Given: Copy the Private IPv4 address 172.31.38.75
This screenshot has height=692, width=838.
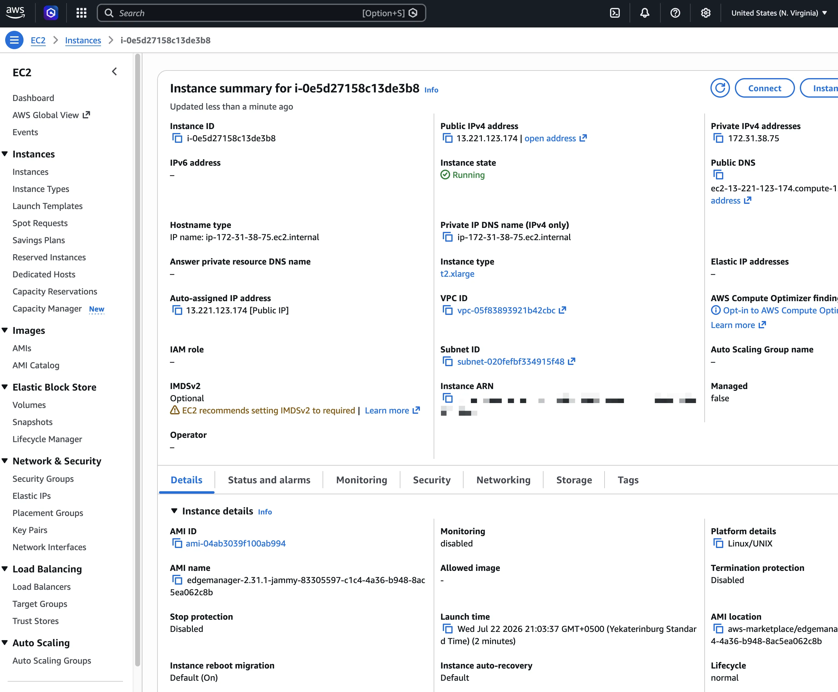Looking at the screenshot, I should [x=718, y=138].
